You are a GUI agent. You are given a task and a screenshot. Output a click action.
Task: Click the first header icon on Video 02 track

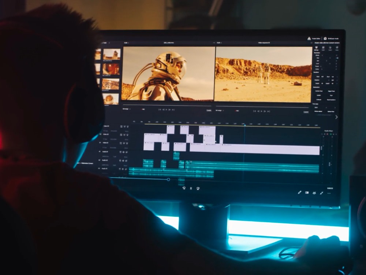[121, 135]
